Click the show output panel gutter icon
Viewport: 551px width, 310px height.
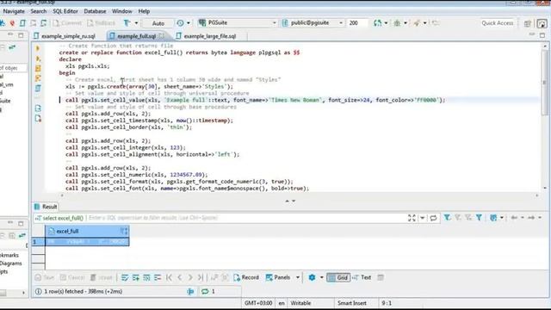(x=38, y=108)
